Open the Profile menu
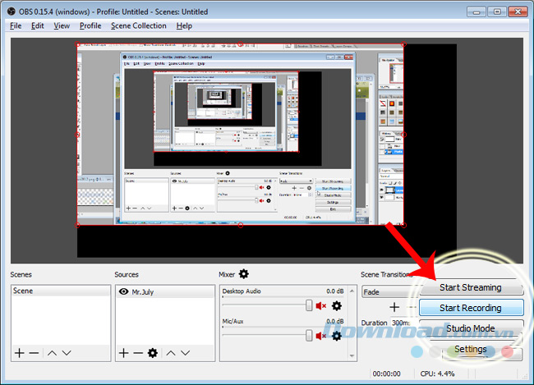 [90, 26]
